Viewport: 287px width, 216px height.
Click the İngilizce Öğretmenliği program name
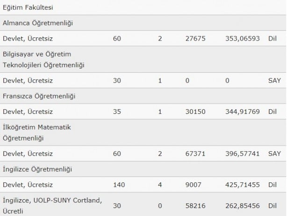coord(37,169)
